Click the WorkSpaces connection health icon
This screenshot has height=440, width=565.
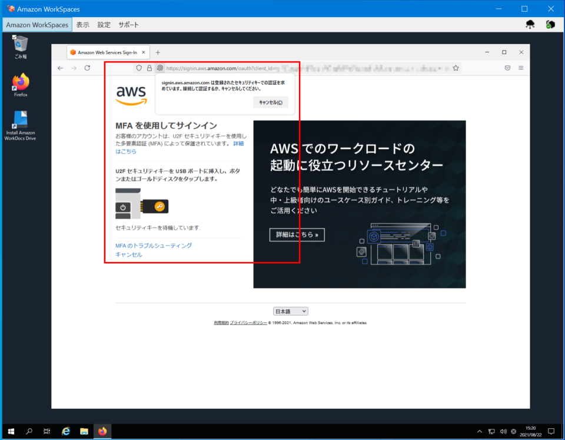[x=550, y=25]
